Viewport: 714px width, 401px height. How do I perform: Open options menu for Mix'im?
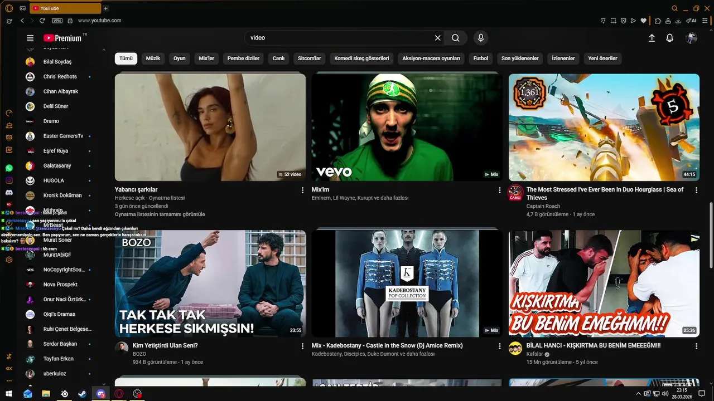500,190
